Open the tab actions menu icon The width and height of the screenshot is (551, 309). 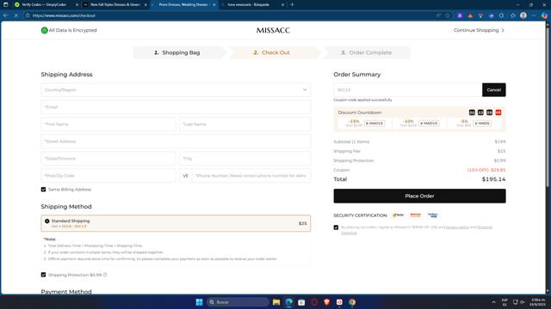point(6,4)
